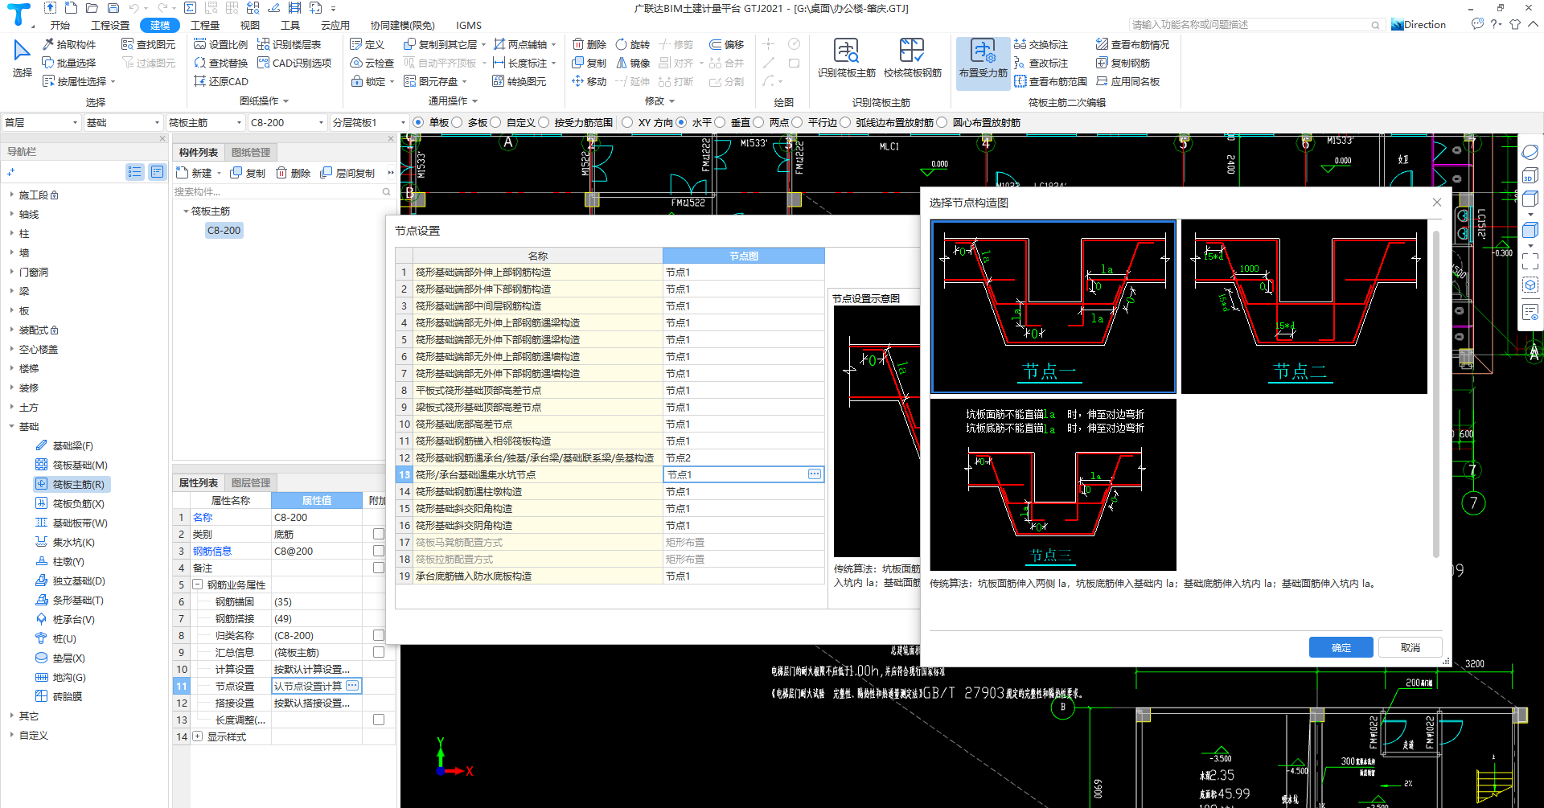1544x808 pixels.
Task: Click 两点辅轴 tool
Action: coord(520,44)
